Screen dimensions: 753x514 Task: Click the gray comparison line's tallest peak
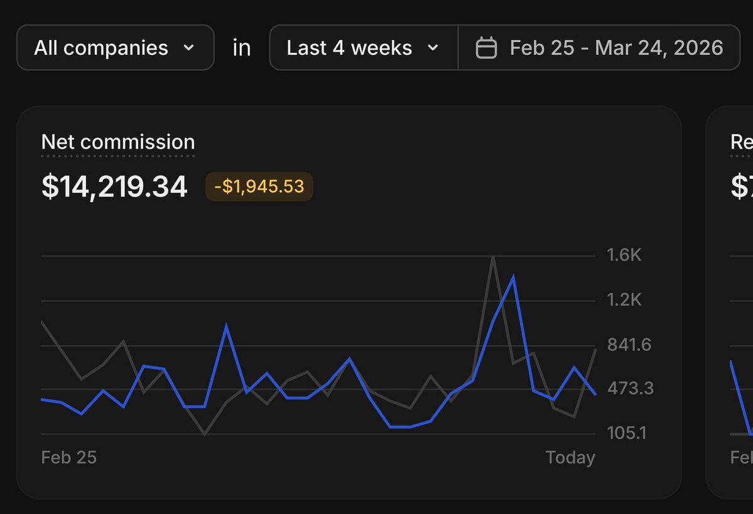click(x=493, y=258)
